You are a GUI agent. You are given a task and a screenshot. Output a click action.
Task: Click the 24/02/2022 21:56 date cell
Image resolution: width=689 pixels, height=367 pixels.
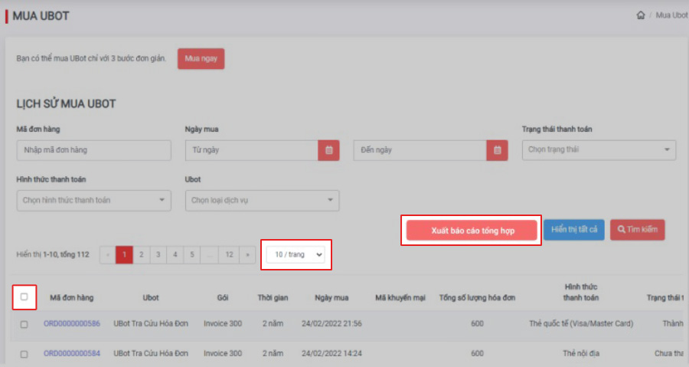331,324
